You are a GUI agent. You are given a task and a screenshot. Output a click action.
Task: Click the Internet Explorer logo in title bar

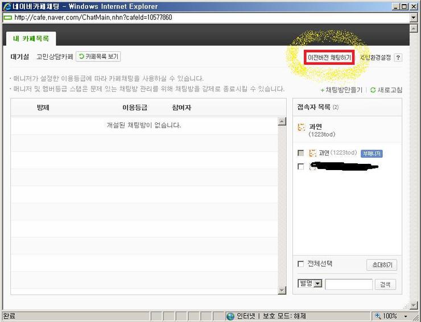(x=6, y=6)
